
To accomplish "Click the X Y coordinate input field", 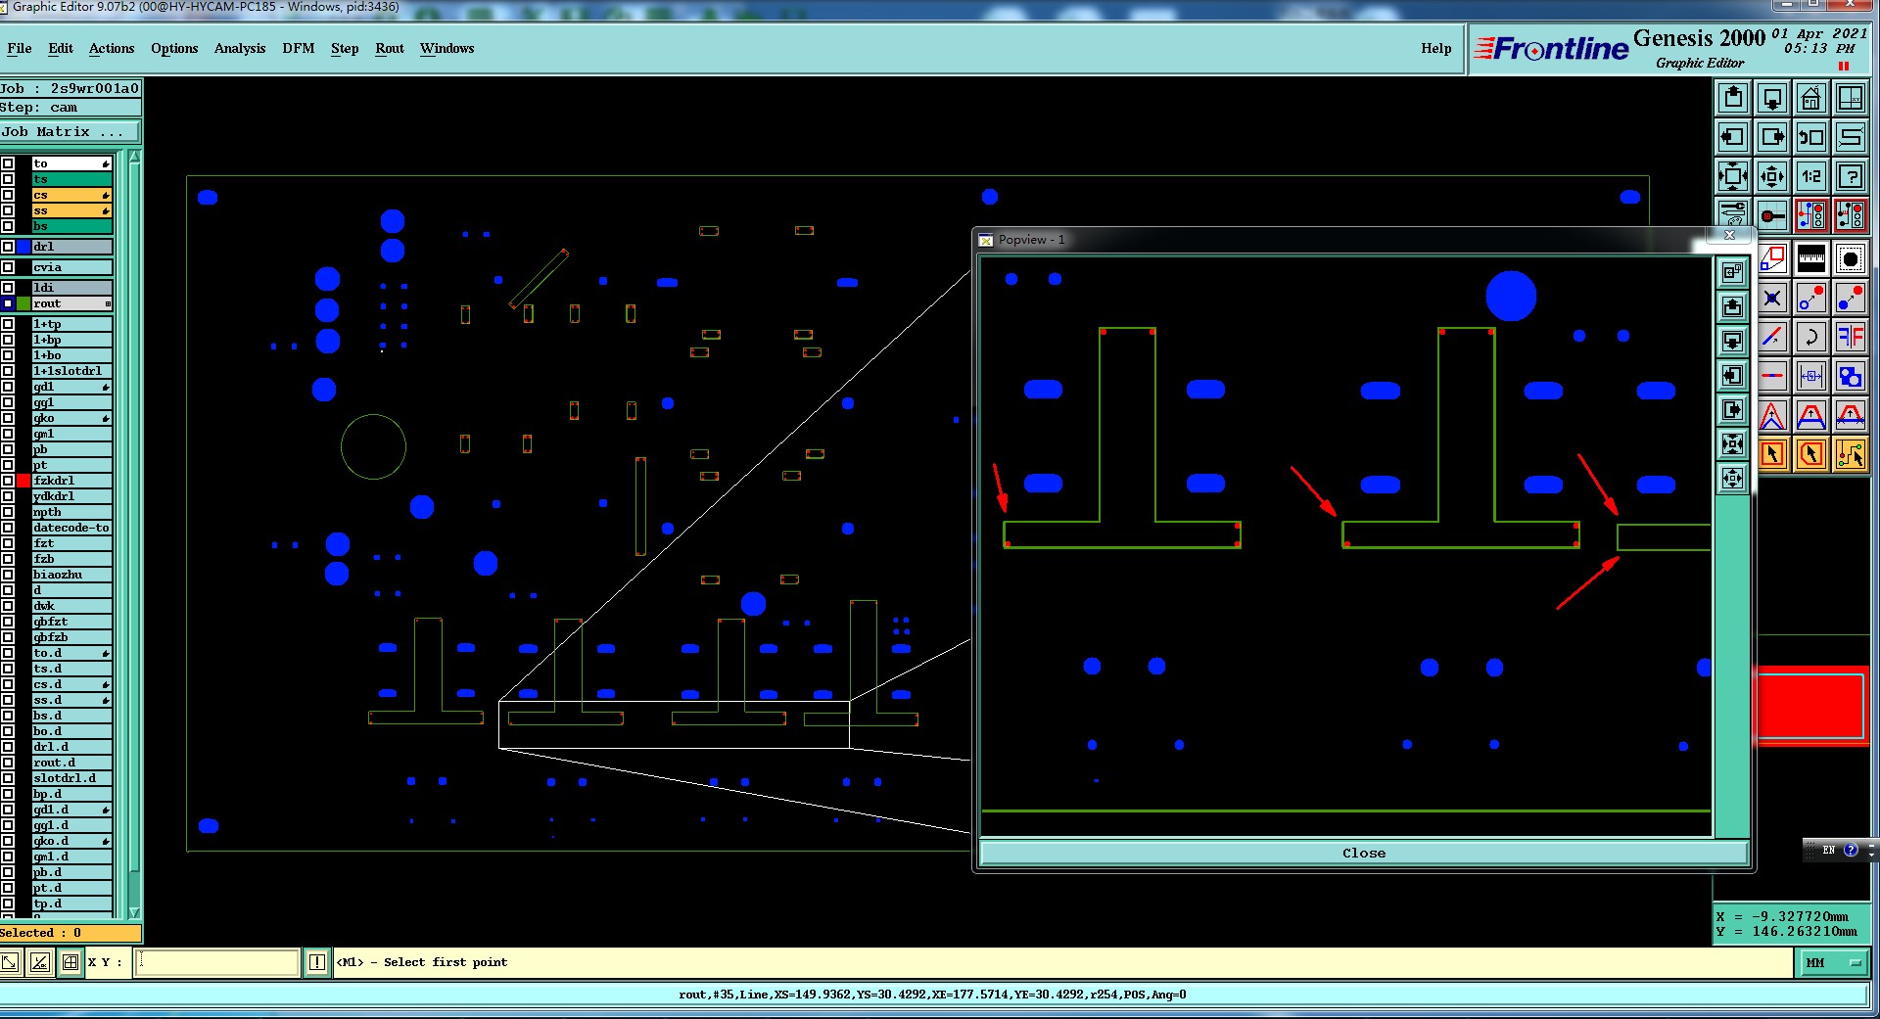I will click(216, 962).
